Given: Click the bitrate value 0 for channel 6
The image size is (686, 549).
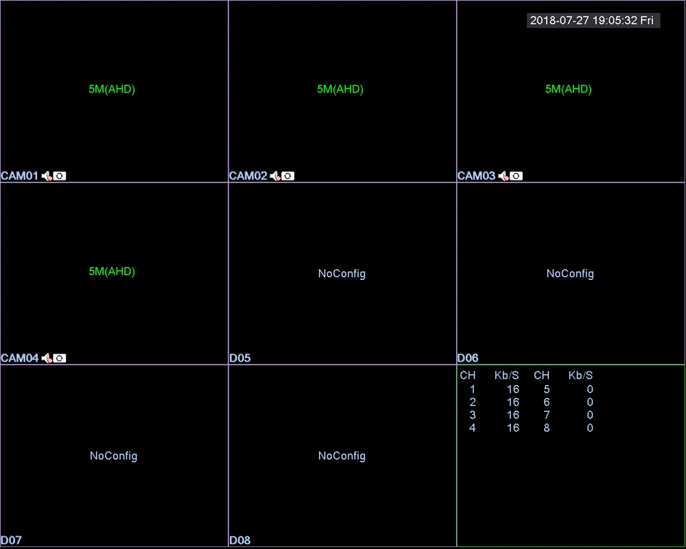Looking at the screenshot, I should point(590,402).
